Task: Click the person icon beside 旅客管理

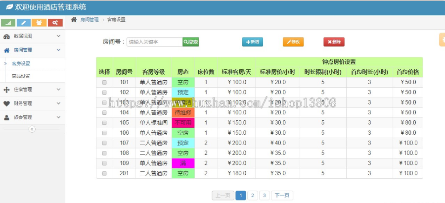Action: [x=6, y=117]
